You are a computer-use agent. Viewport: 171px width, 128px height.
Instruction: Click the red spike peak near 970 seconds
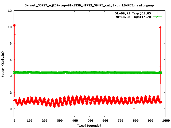tap(160, 27)
